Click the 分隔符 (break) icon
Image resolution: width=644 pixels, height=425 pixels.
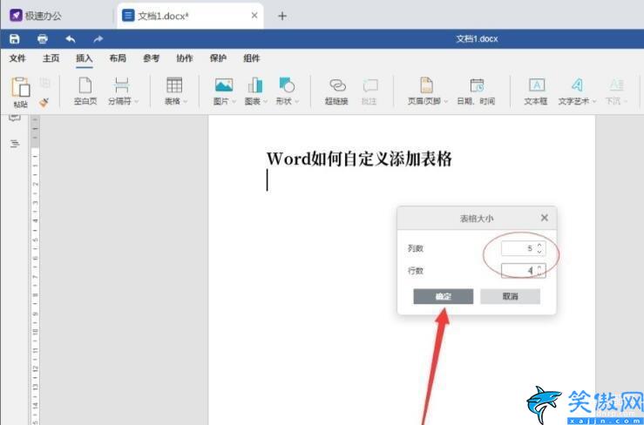point(122,85)
